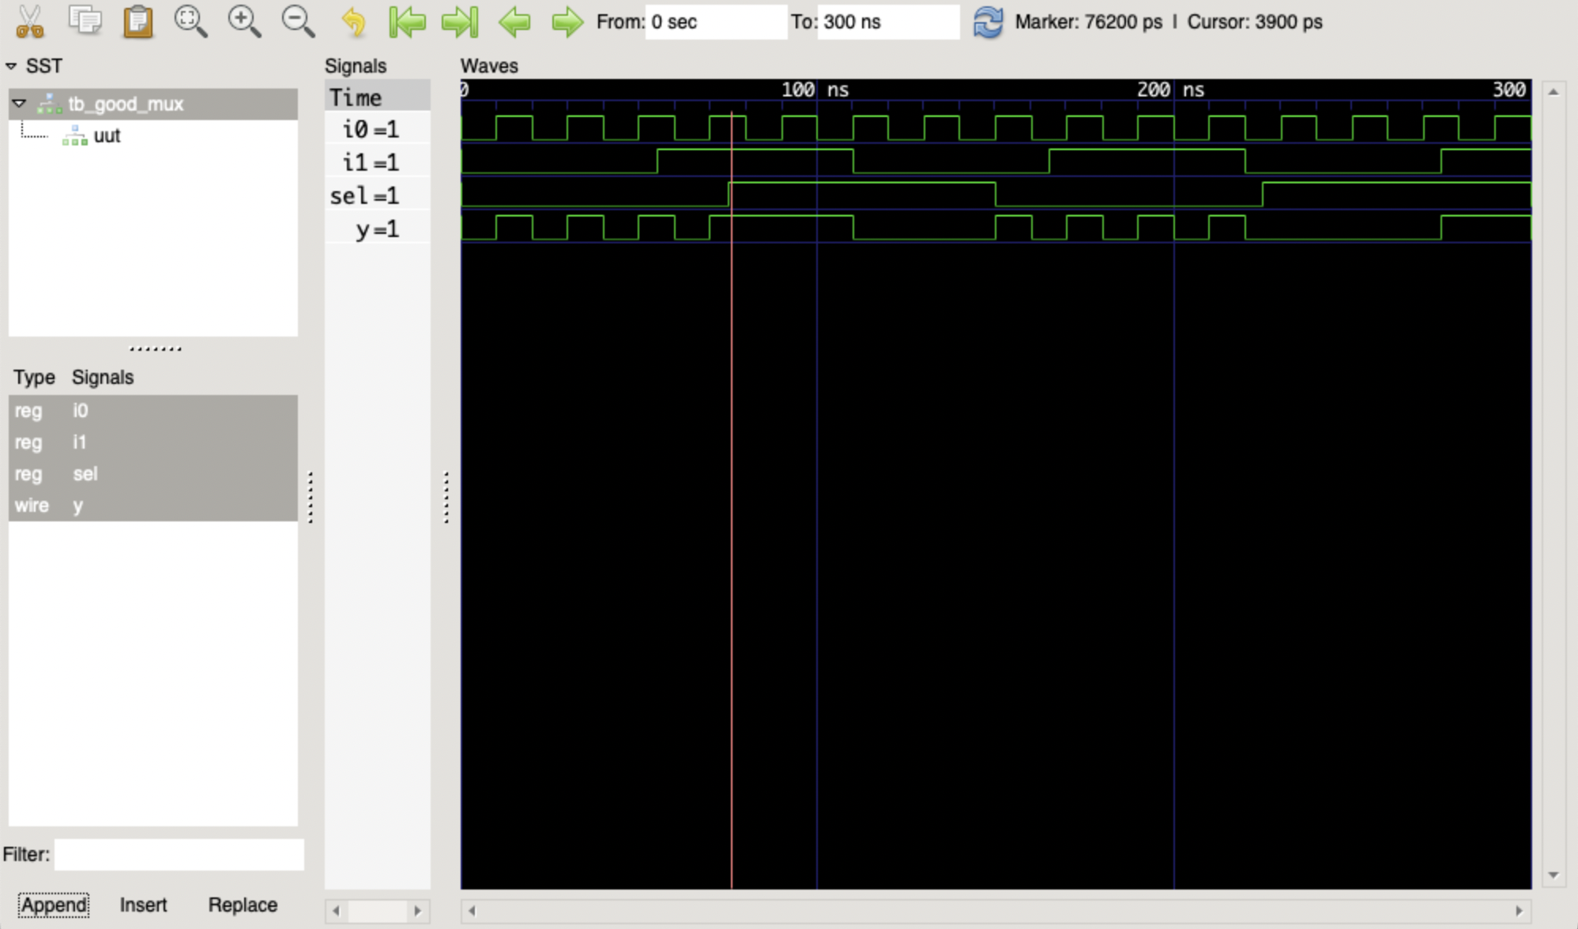Jump to end of waveform time
Viewport: 1578px width, 929px height.
(x=460, y=21)
